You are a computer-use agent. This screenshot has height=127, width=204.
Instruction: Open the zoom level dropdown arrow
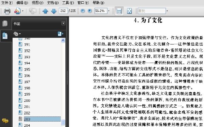109,11
